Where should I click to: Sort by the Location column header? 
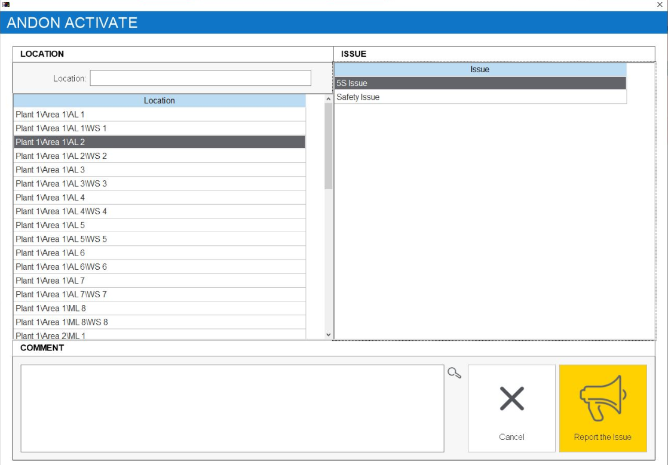coord(159,101)
